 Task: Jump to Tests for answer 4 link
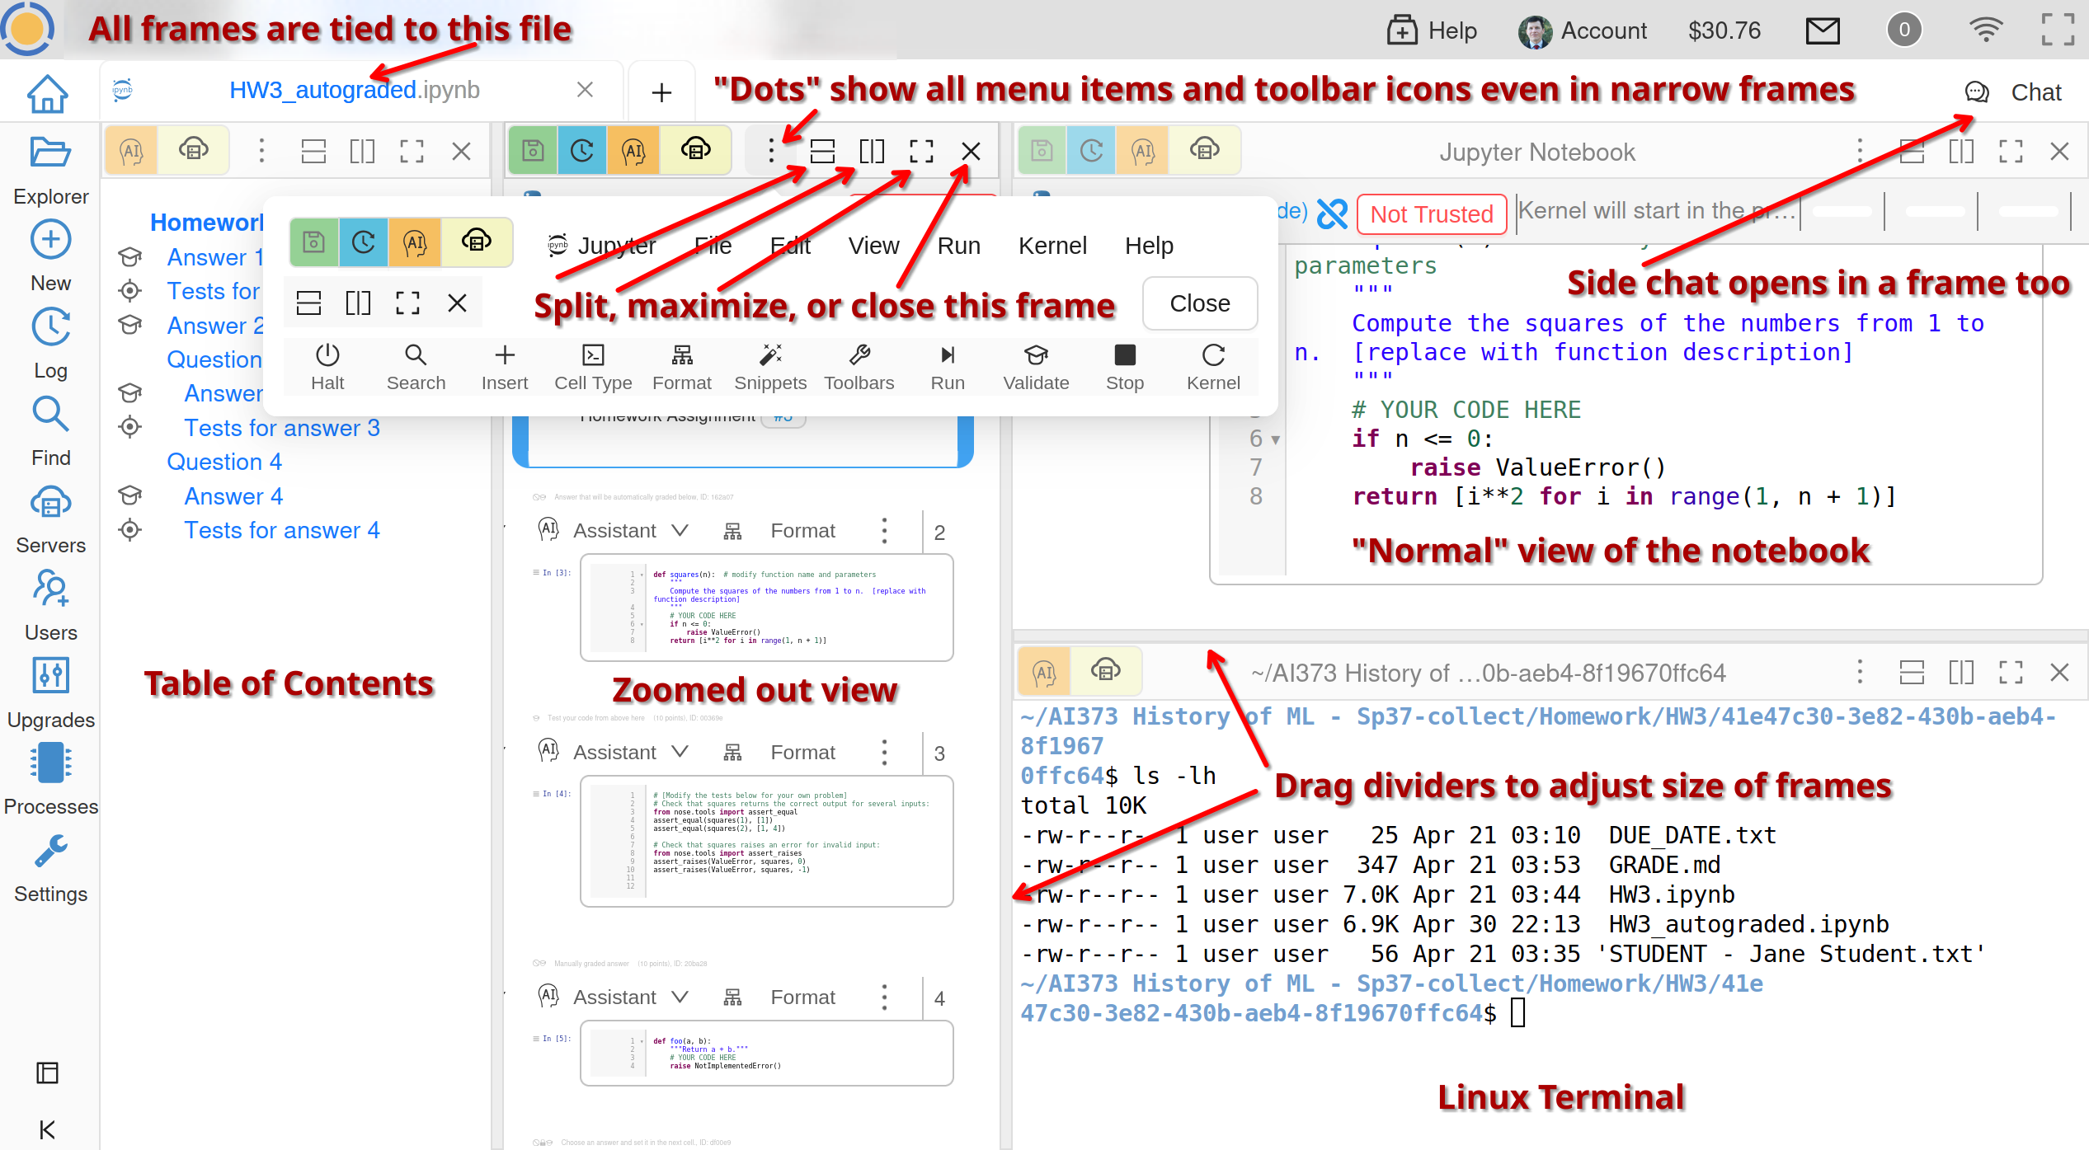point(281,530)
